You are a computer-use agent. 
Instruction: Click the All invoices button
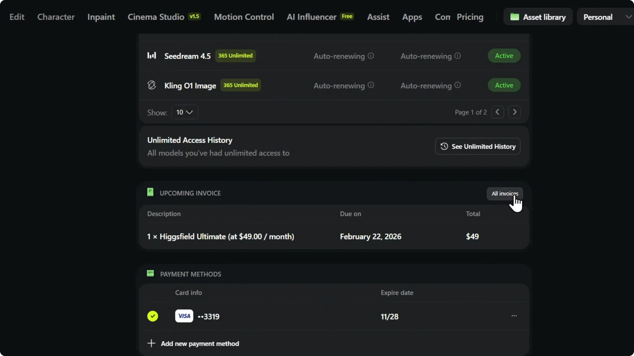pos(505,193)
